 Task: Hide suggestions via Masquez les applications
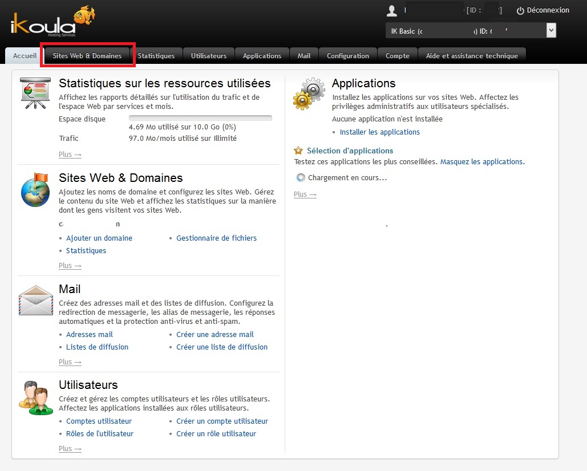[x=482, y=162]
